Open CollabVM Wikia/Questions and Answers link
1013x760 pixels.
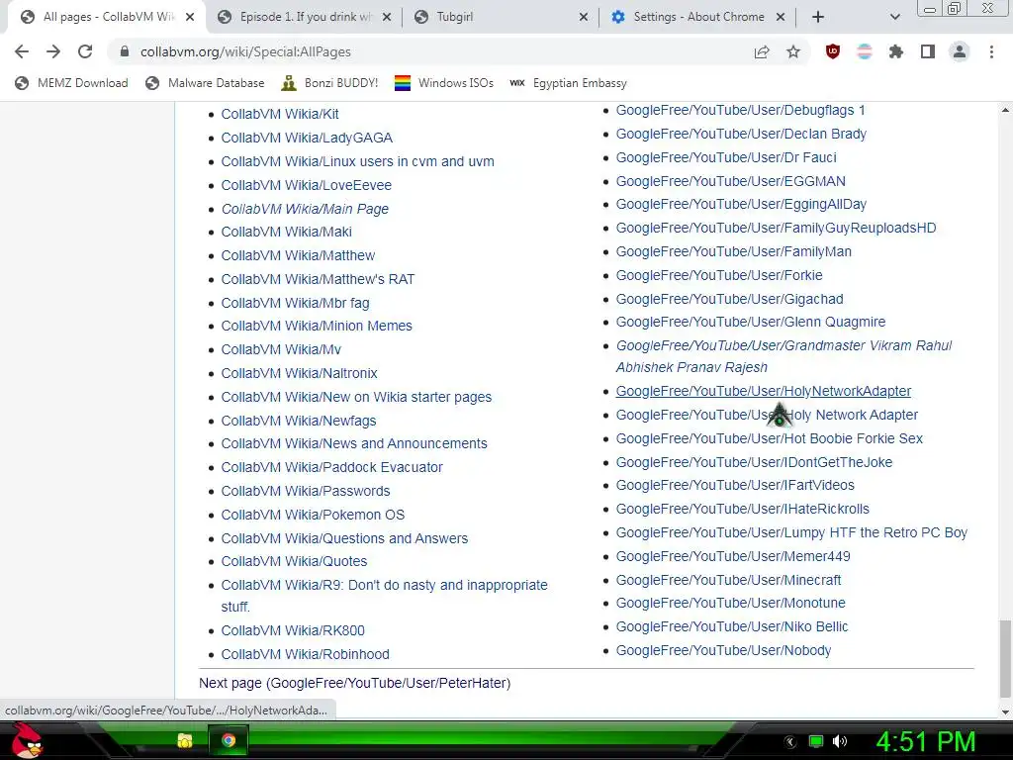[x=344, y=538]
